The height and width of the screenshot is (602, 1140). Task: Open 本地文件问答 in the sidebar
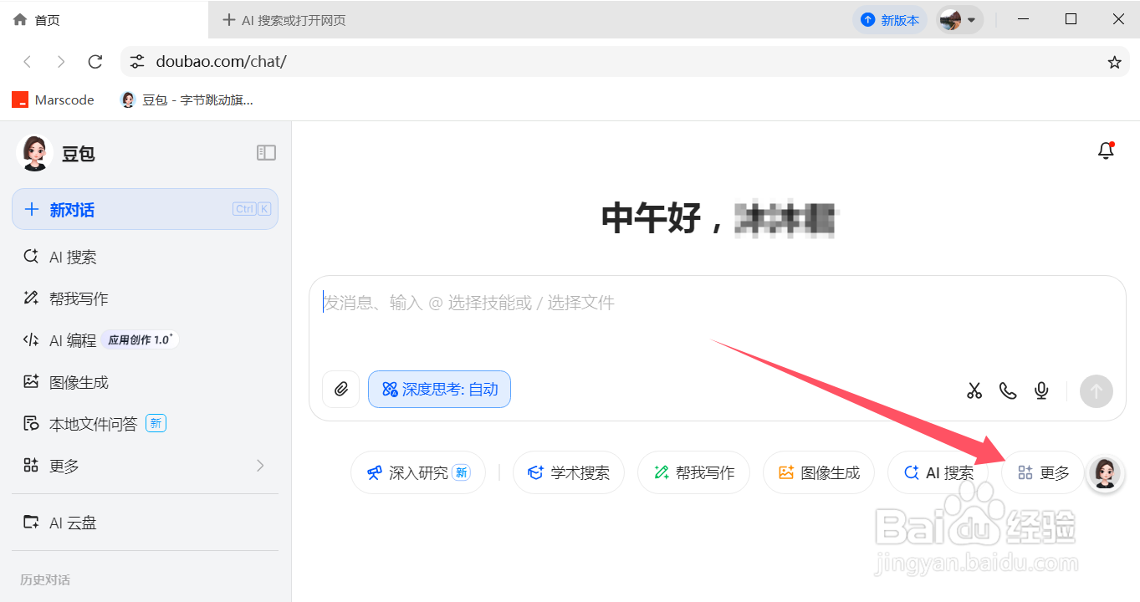[x=87, y=423]
